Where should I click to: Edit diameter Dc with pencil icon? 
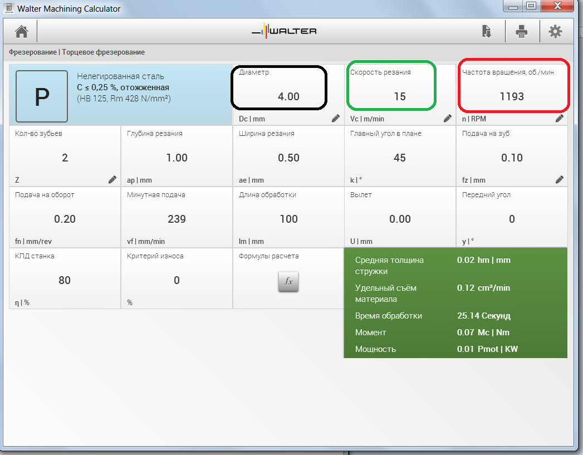[336, 118]
